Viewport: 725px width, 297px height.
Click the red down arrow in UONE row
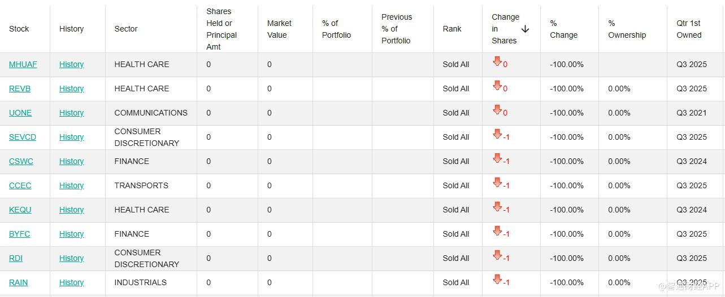[497, 110]
